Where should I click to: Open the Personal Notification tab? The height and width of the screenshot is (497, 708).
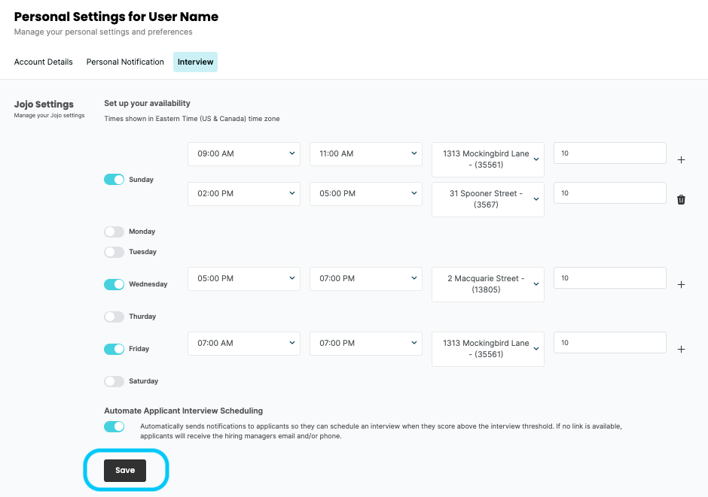point(125,62)
